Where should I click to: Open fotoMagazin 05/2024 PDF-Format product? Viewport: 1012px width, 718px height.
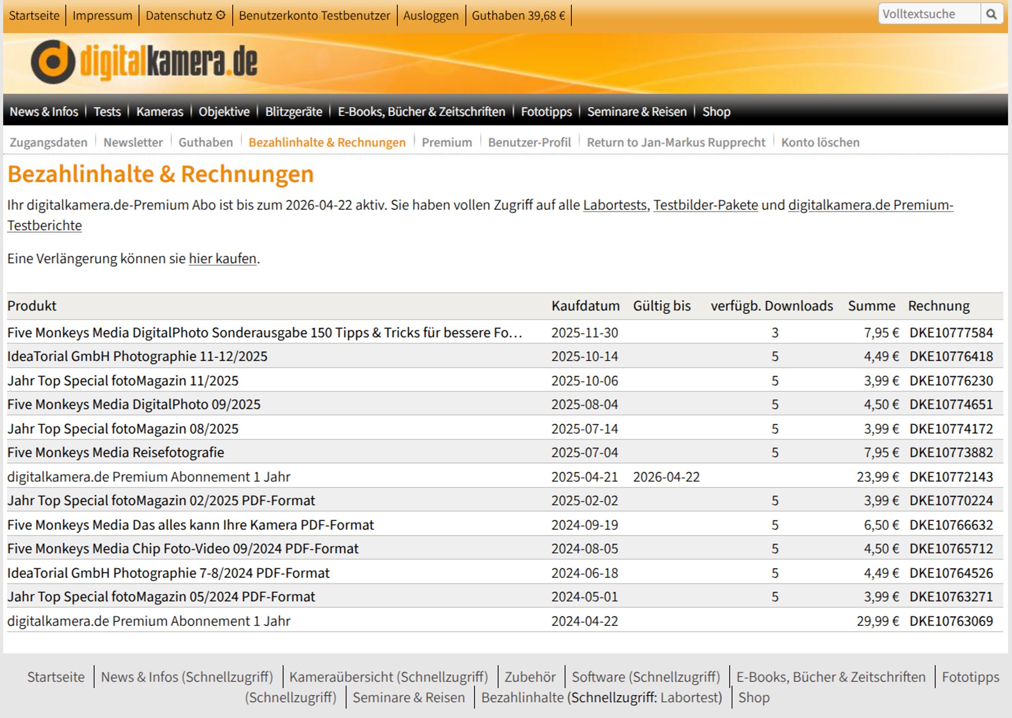(x=161, y=597)
